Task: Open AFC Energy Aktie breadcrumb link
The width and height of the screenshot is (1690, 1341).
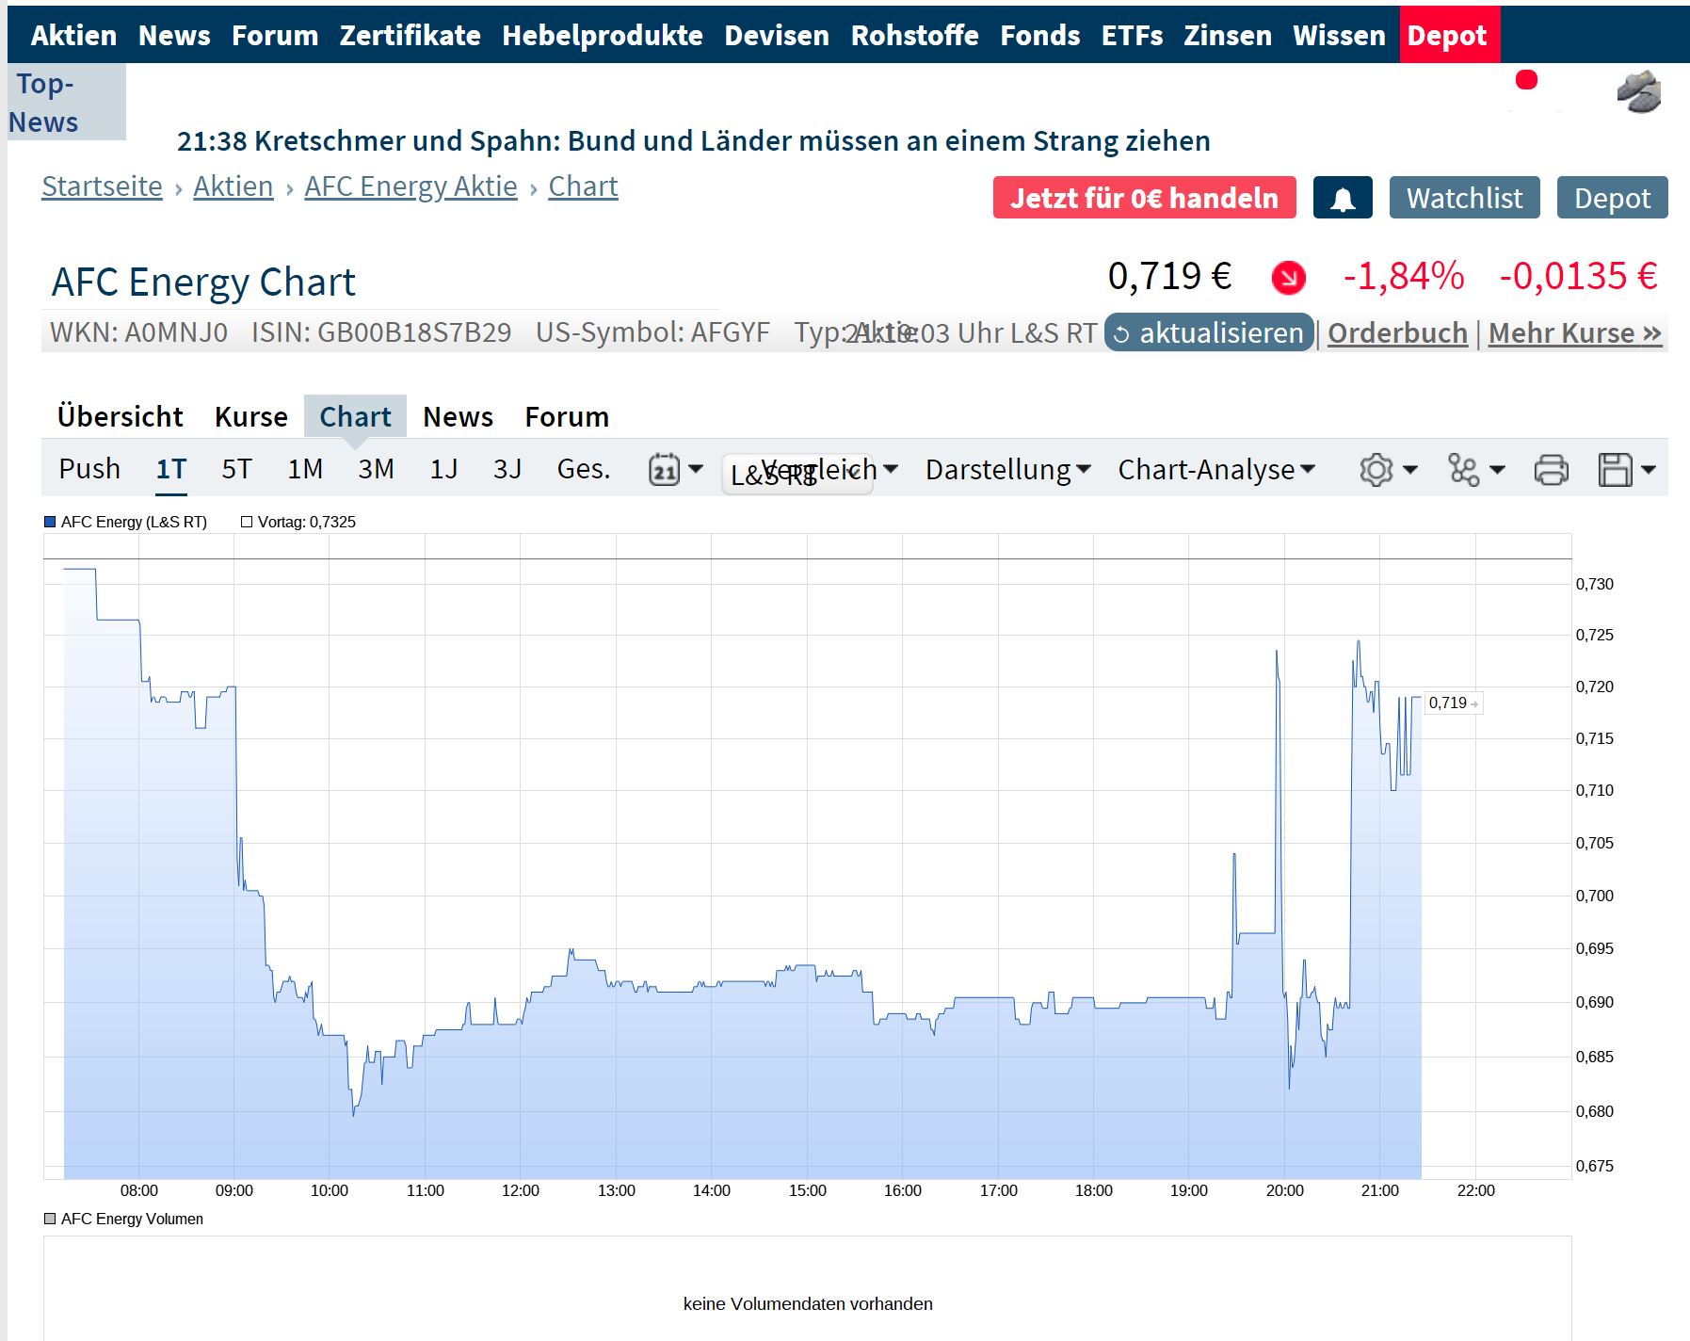Action: [x=411, y=186]
